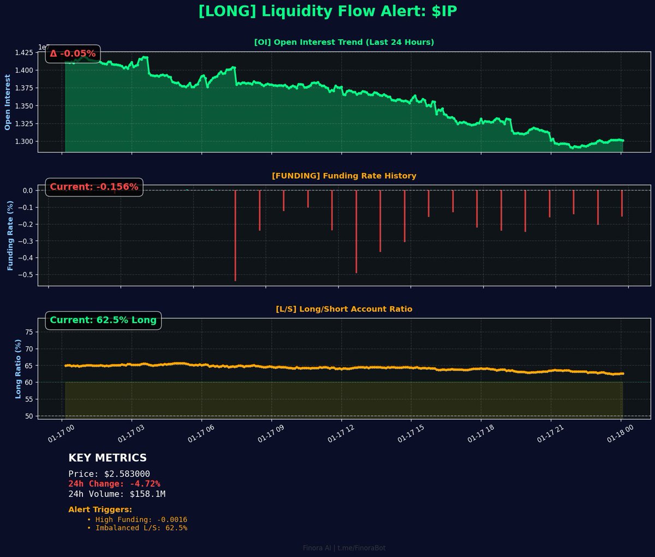Click the Current: -0.156% funding badge
This screenshot has height=557, width=655.
pyautogui.click(x=94, y=187)
